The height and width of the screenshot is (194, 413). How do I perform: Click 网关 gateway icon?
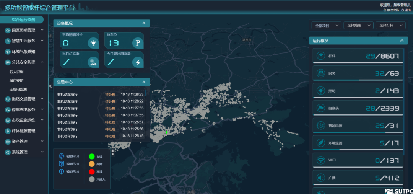[320, 73]
